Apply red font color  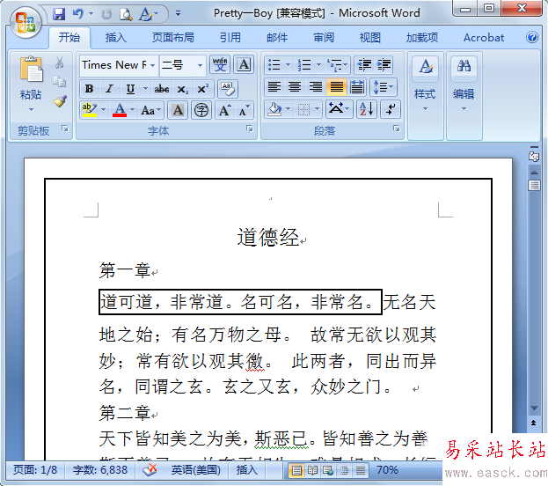[x=120, y=111]
